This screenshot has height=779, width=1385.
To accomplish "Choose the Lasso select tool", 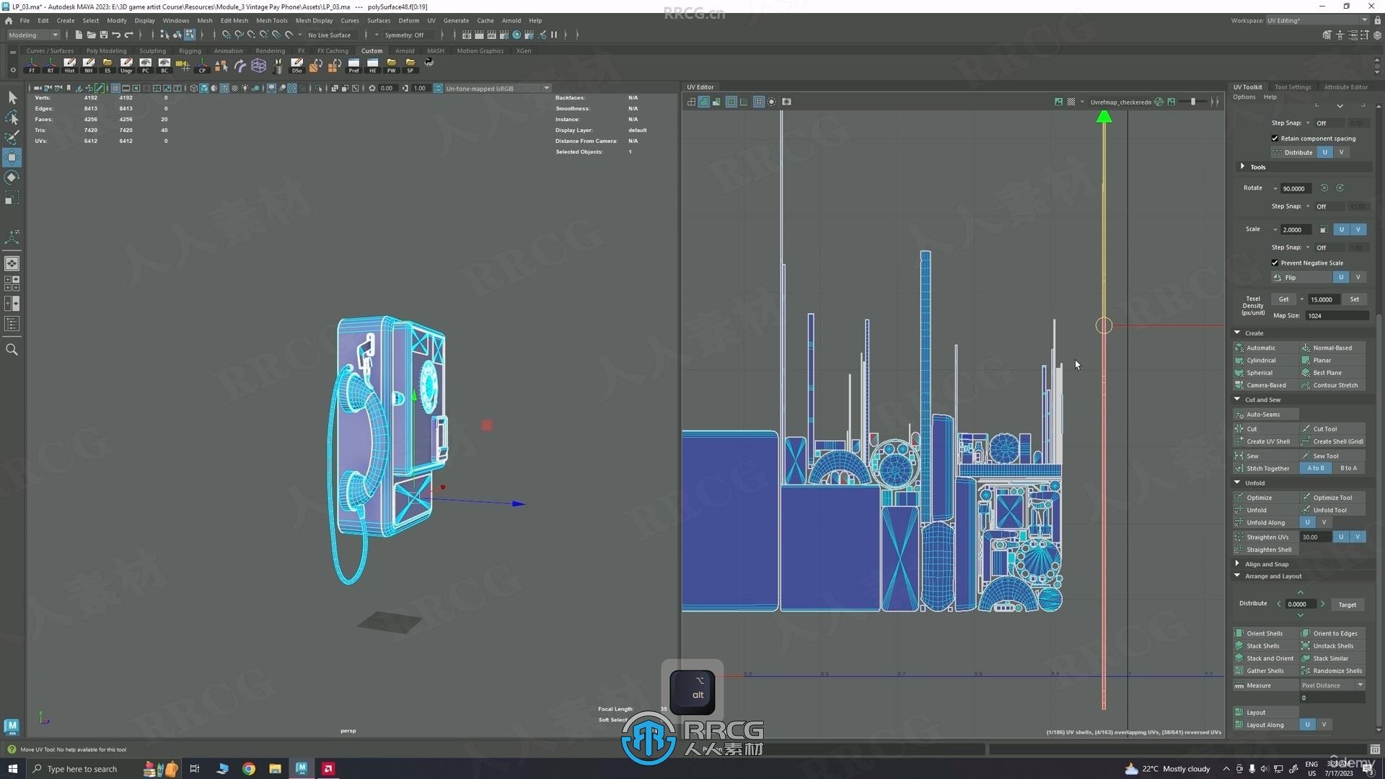I will [x=12, y=118].
